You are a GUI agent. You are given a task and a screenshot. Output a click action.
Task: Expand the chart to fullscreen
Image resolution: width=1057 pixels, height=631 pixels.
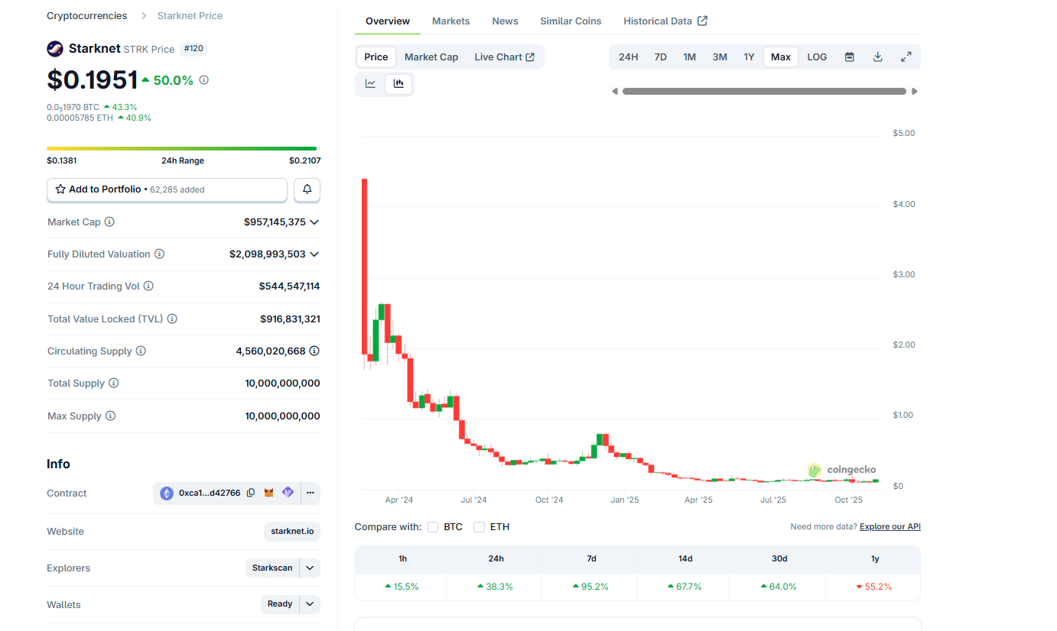906,56
